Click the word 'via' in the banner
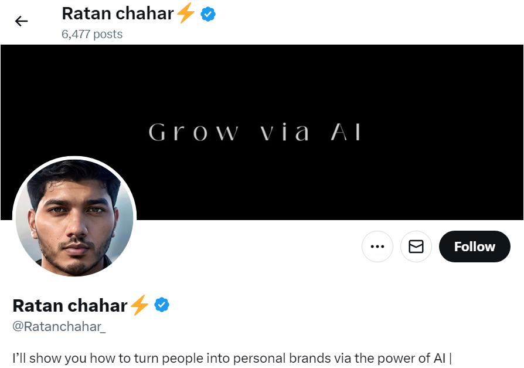The width and height of the screenshot is (524, 368). pyautogui.click(x=285, y=133)
